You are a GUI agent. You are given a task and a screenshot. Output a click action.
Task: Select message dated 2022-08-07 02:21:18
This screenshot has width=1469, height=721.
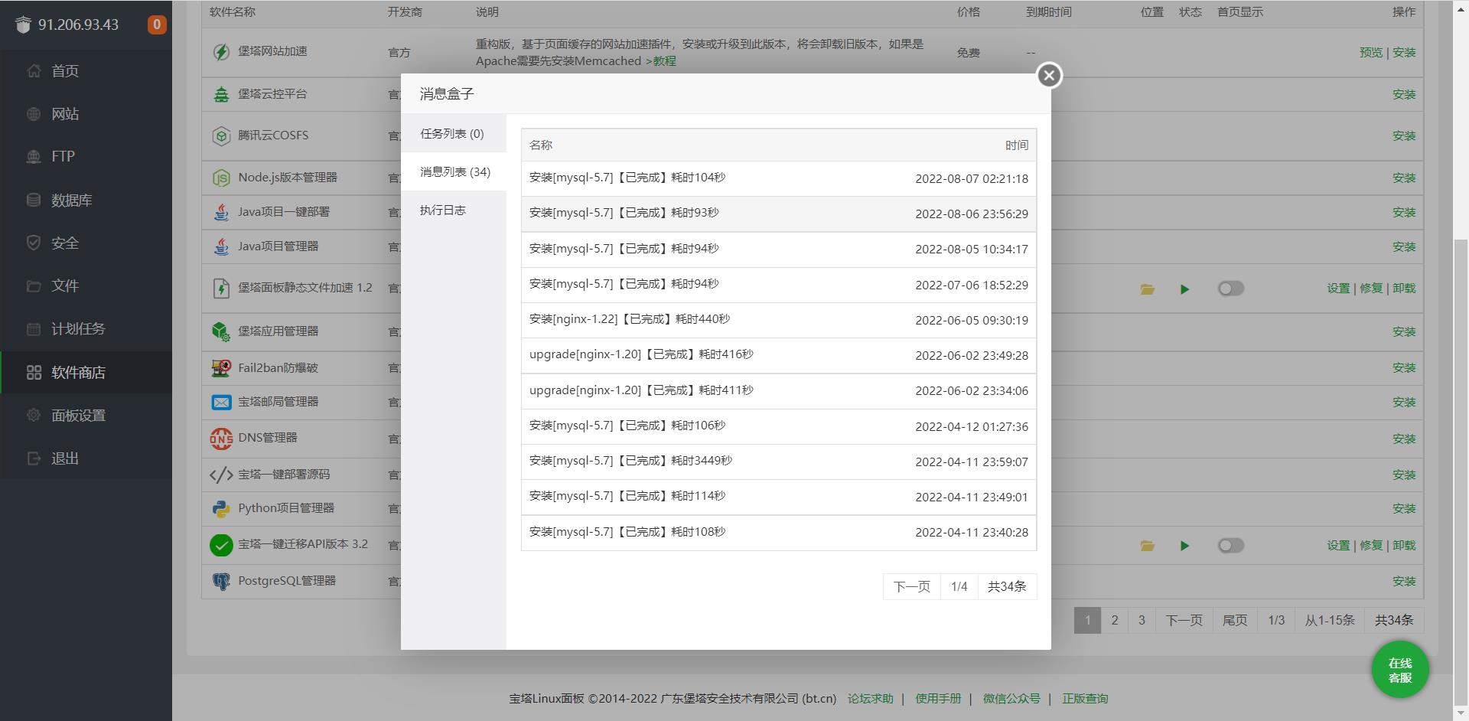pyautogui.click(x=779, y=178)
